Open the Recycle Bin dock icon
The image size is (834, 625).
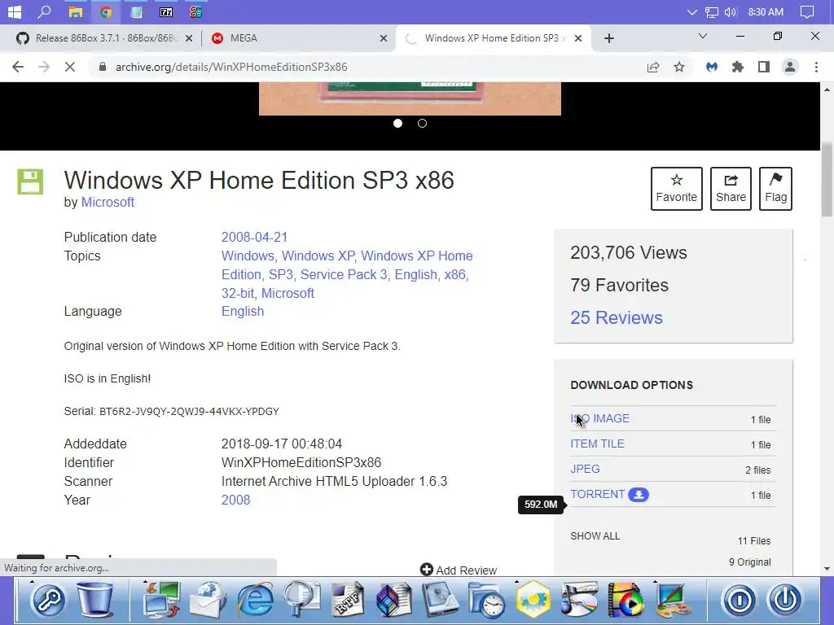click(95, 600)
